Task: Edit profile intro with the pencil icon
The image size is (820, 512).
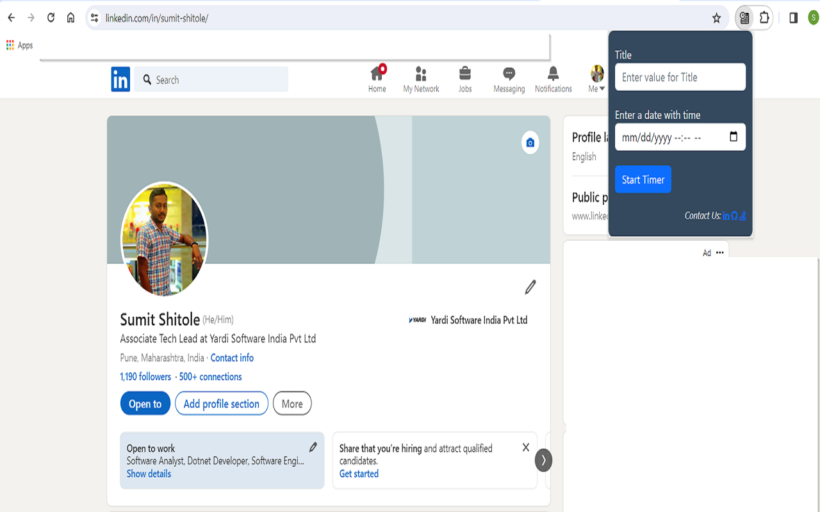Action: click(530, 287)
